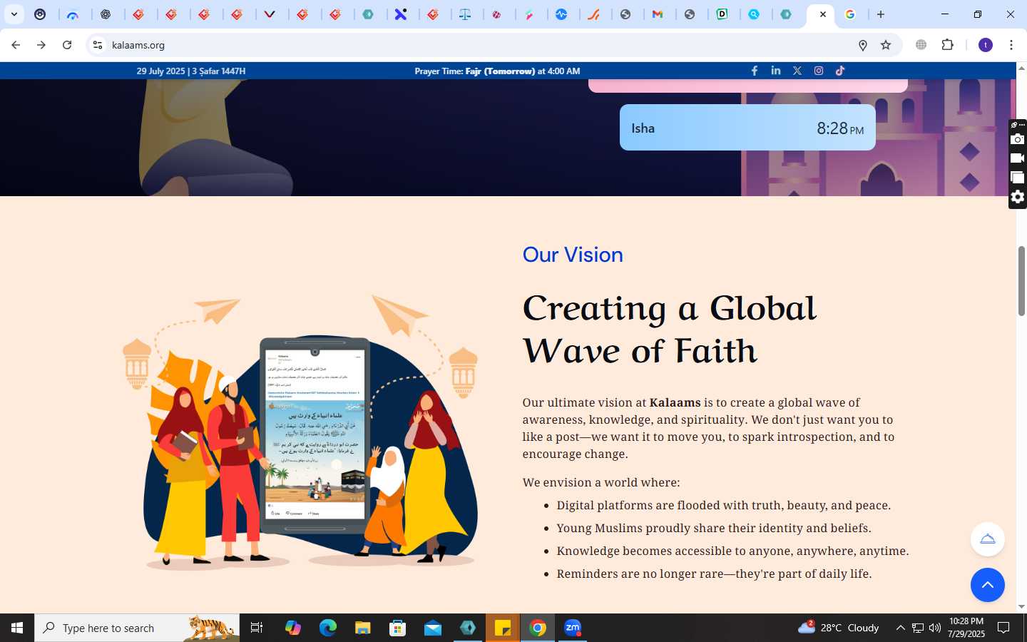
Task: Go forward to the next page
Action: (41, 45)
